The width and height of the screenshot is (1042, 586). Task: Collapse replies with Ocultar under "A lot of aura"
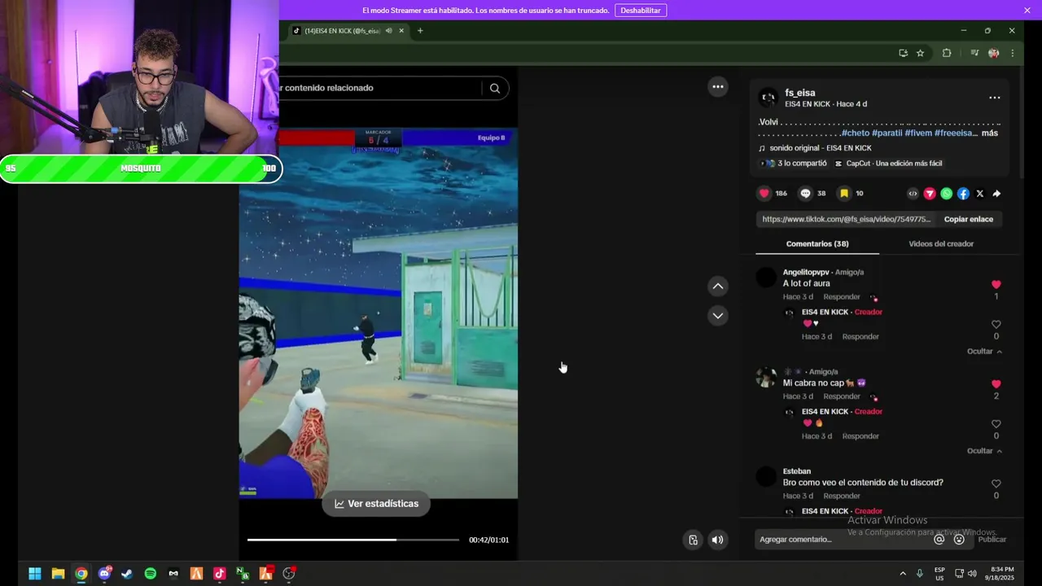click(984, 352)
